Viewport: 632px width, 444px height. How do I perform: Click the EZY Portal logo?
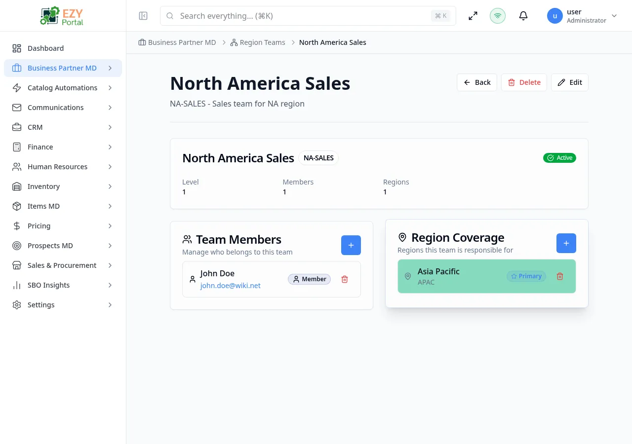tap(63, 16)
